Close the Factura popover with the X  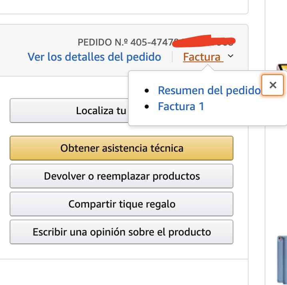click(273, 85)
